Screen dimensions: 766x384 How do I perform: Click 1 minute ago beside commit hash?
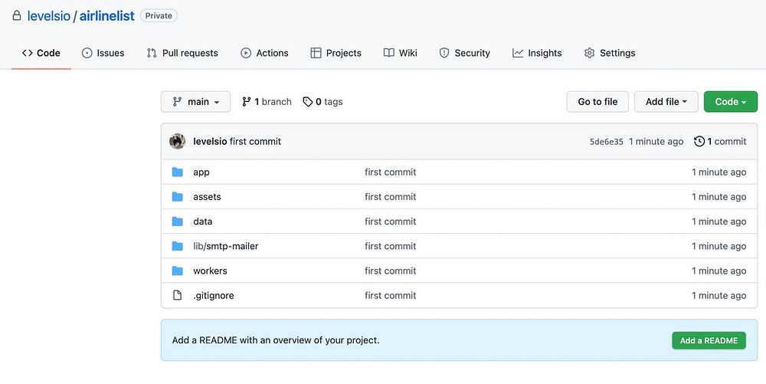656,141
